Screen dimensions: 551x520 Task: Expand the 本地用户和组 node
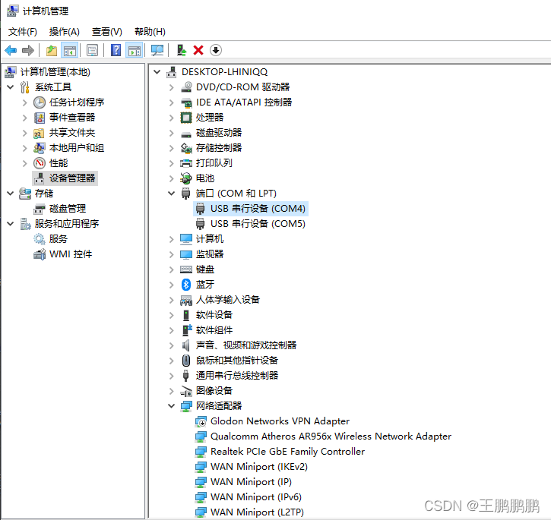click(24, 148)
